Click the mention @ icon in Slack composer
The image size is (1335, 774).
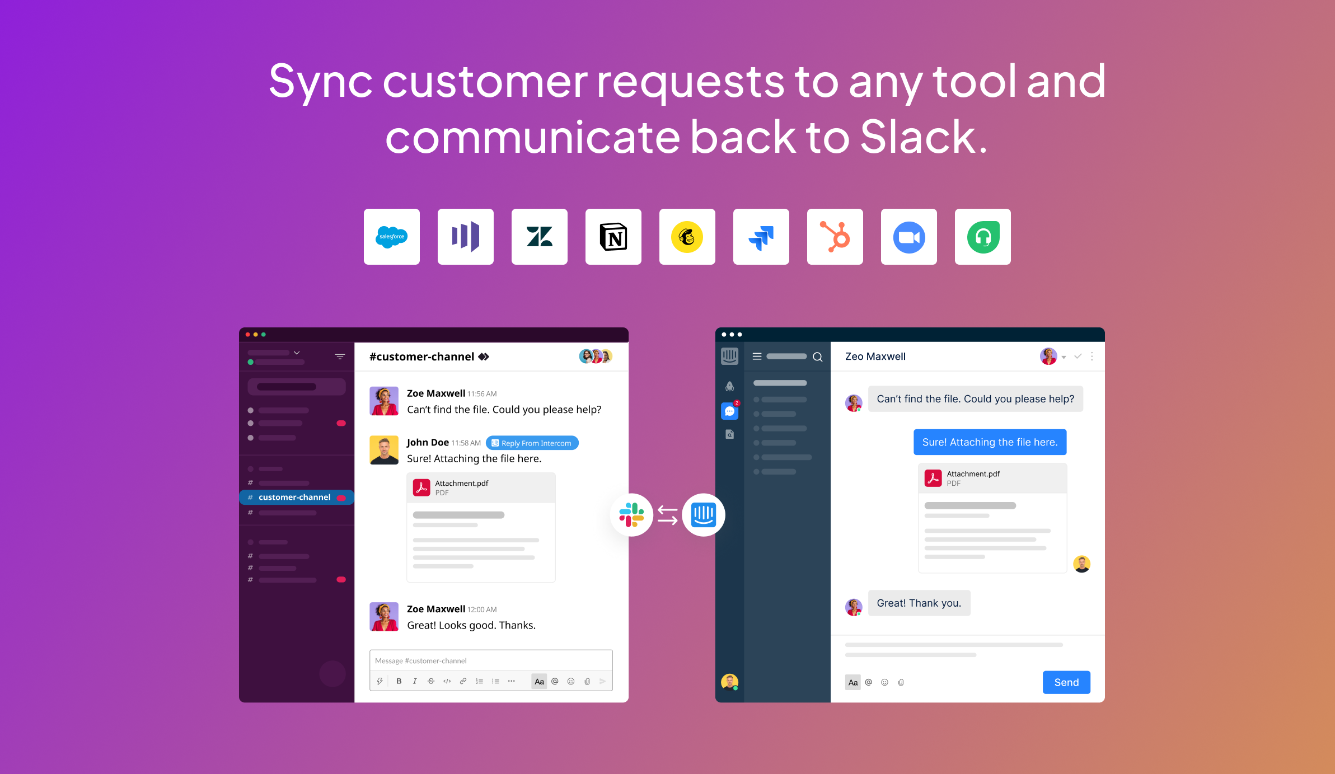pyautogui.click(x=555, y=681)
